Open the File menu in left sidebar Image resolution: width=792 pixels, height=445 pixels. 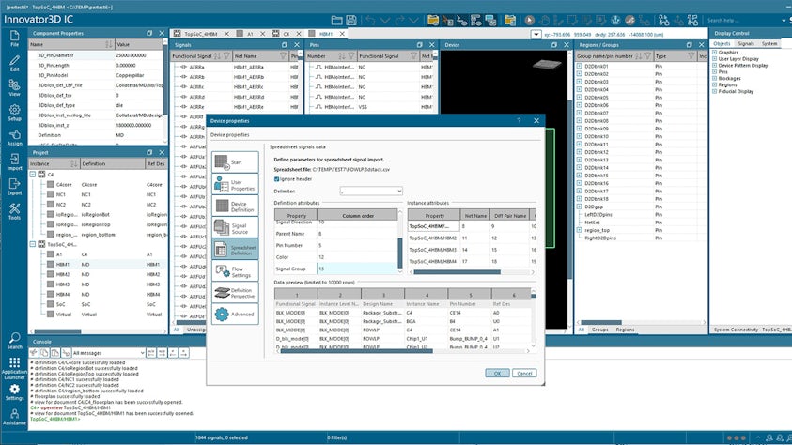[14, 38]
